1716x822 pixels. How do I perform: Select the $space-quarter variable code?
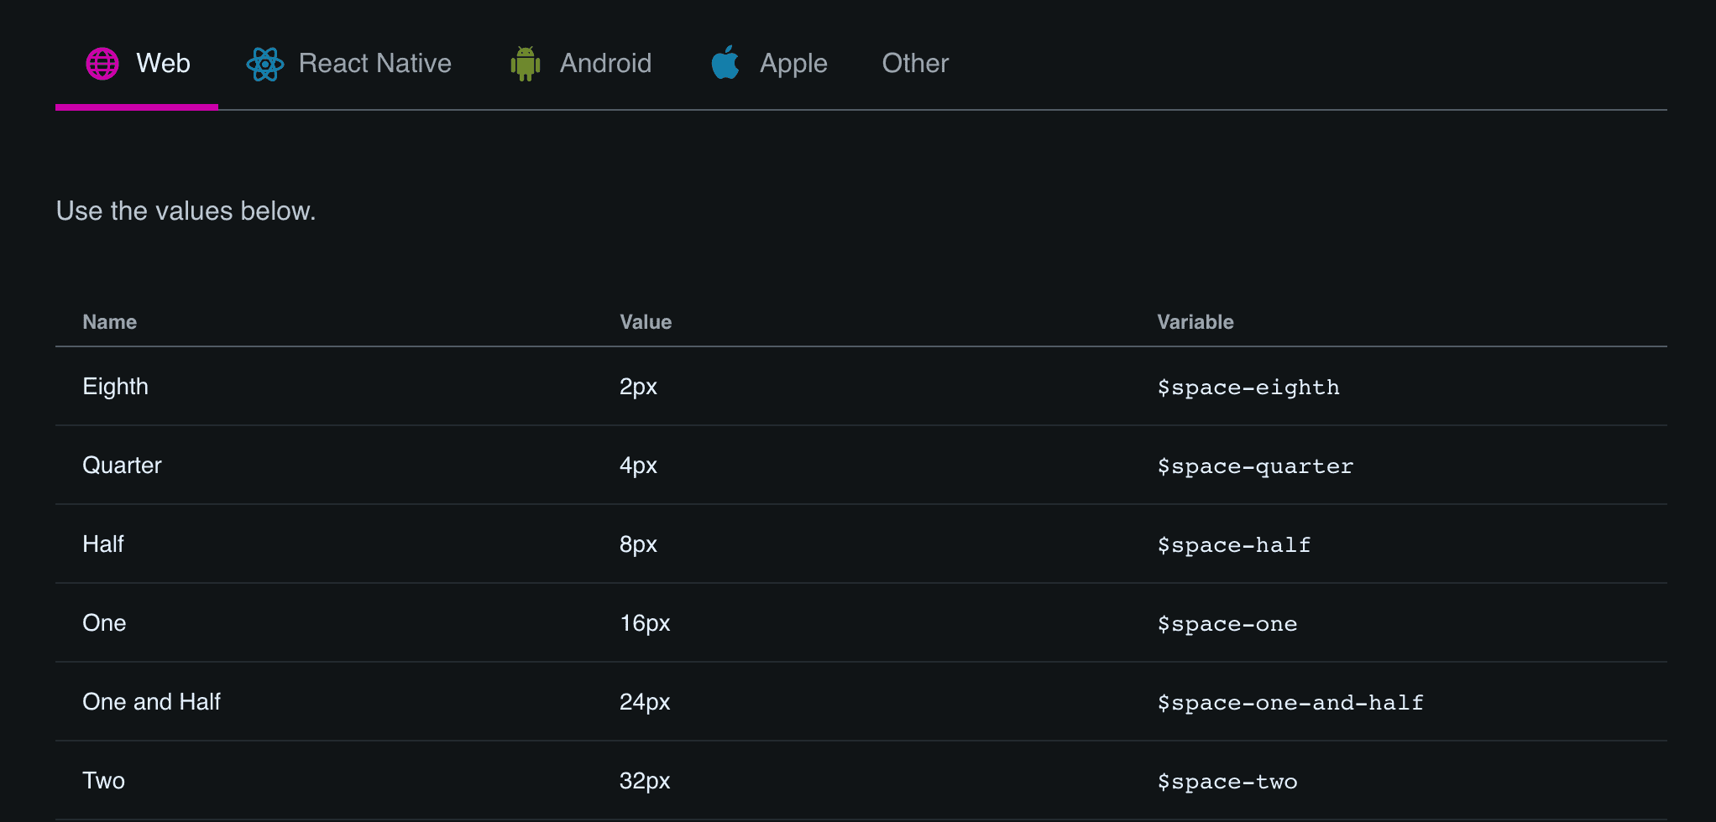click(x=1254, y=466)
